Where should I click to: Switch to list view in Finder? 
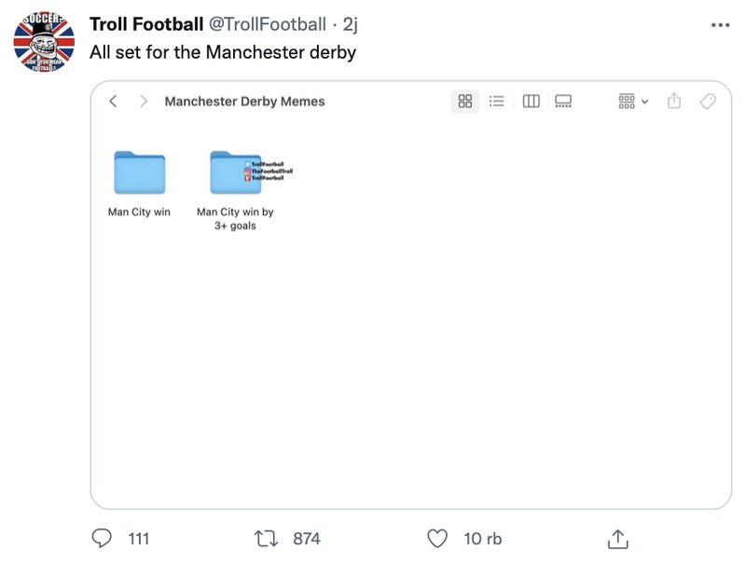[x=496, y=101]
